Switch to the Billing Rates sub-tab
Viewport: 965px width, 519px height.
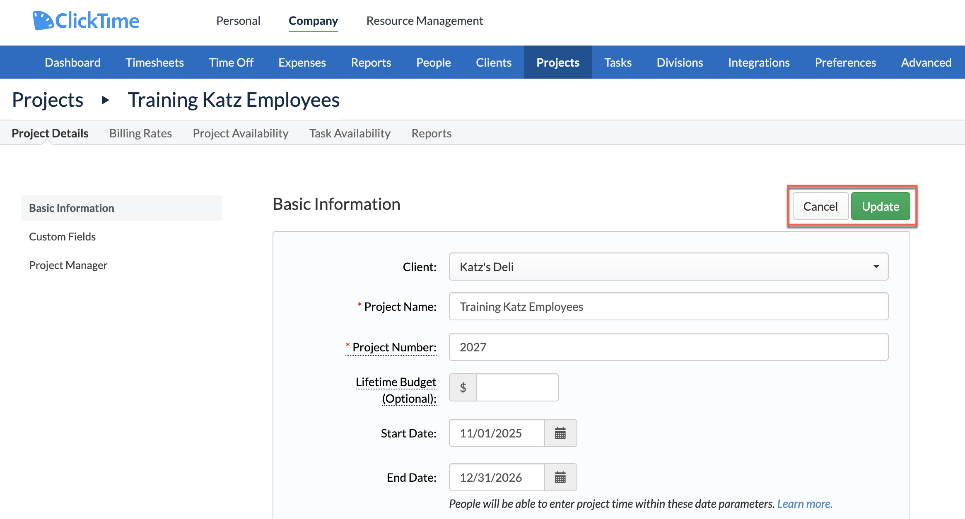[x=140, y=133]
